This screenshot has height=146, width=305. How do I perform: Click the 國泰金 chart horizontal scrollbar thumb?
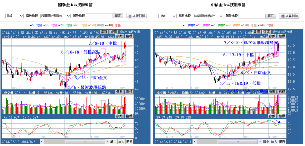85,142
